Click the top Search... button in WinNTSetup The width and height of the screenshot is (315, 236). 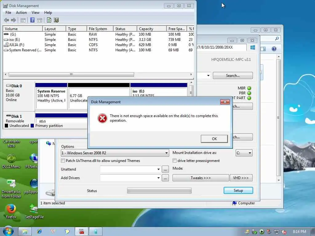coord(233,76)
